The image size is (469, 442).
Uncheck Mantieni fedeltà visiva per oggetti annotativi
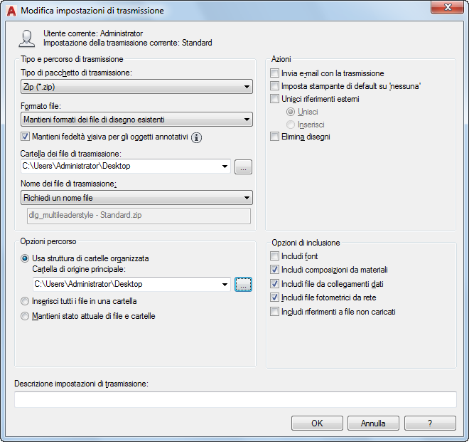[25, 137]
